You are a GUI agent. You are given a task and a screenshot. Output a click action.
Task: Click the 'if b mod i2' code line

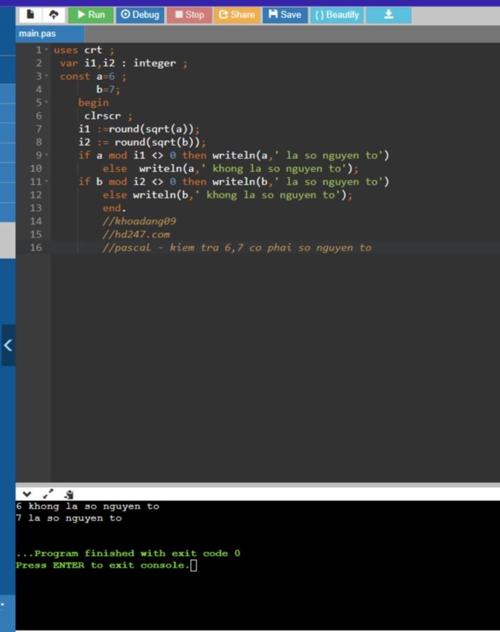[x=233, y=182]
